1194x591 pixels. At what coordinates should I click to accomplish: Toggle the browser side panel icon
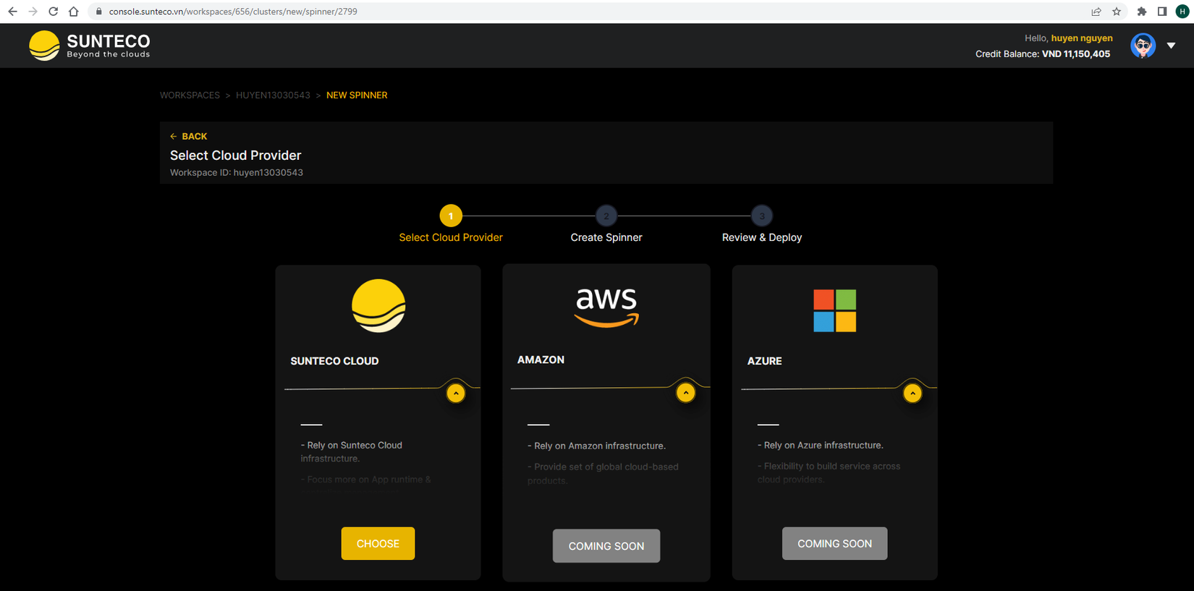click(x=1162, y=12)
